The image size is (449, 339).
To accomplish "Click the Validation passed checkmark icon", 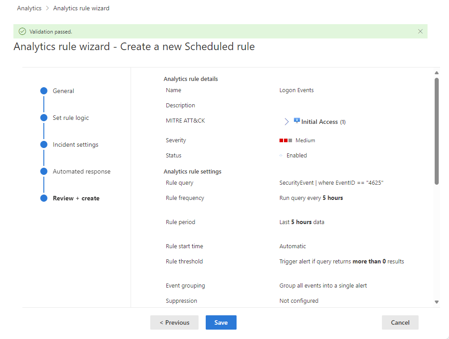I will click(x=22, y=31).
